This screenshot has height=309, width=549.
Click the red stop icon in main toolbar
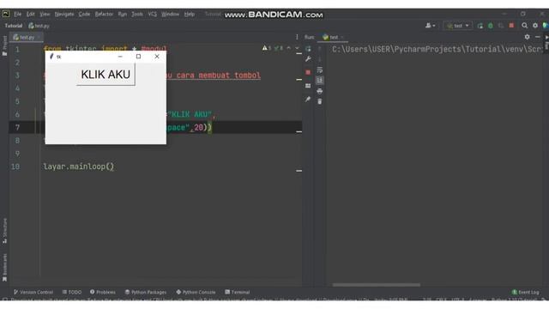[x=511, y=26]
